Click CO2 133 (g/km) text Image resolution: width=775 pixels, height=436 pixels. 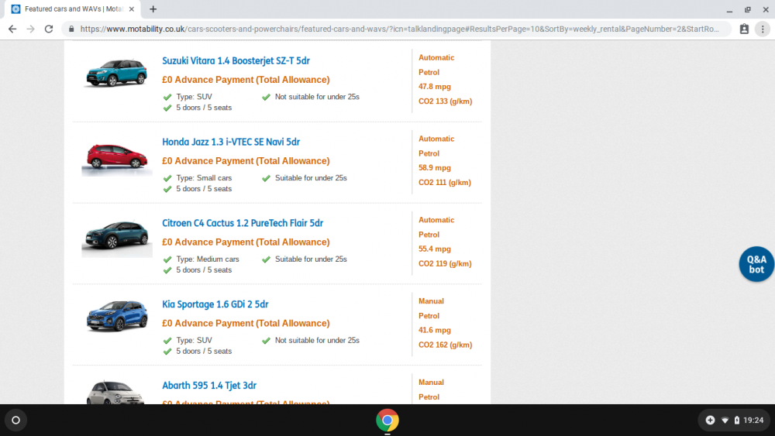point(446,101)
